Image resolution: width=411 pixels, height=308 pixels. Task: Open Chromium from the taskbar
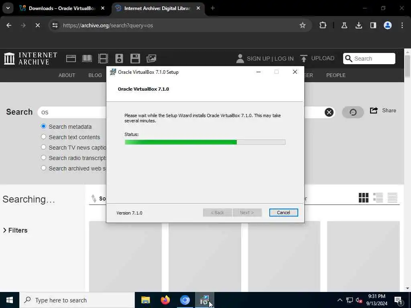pos(185,300)
